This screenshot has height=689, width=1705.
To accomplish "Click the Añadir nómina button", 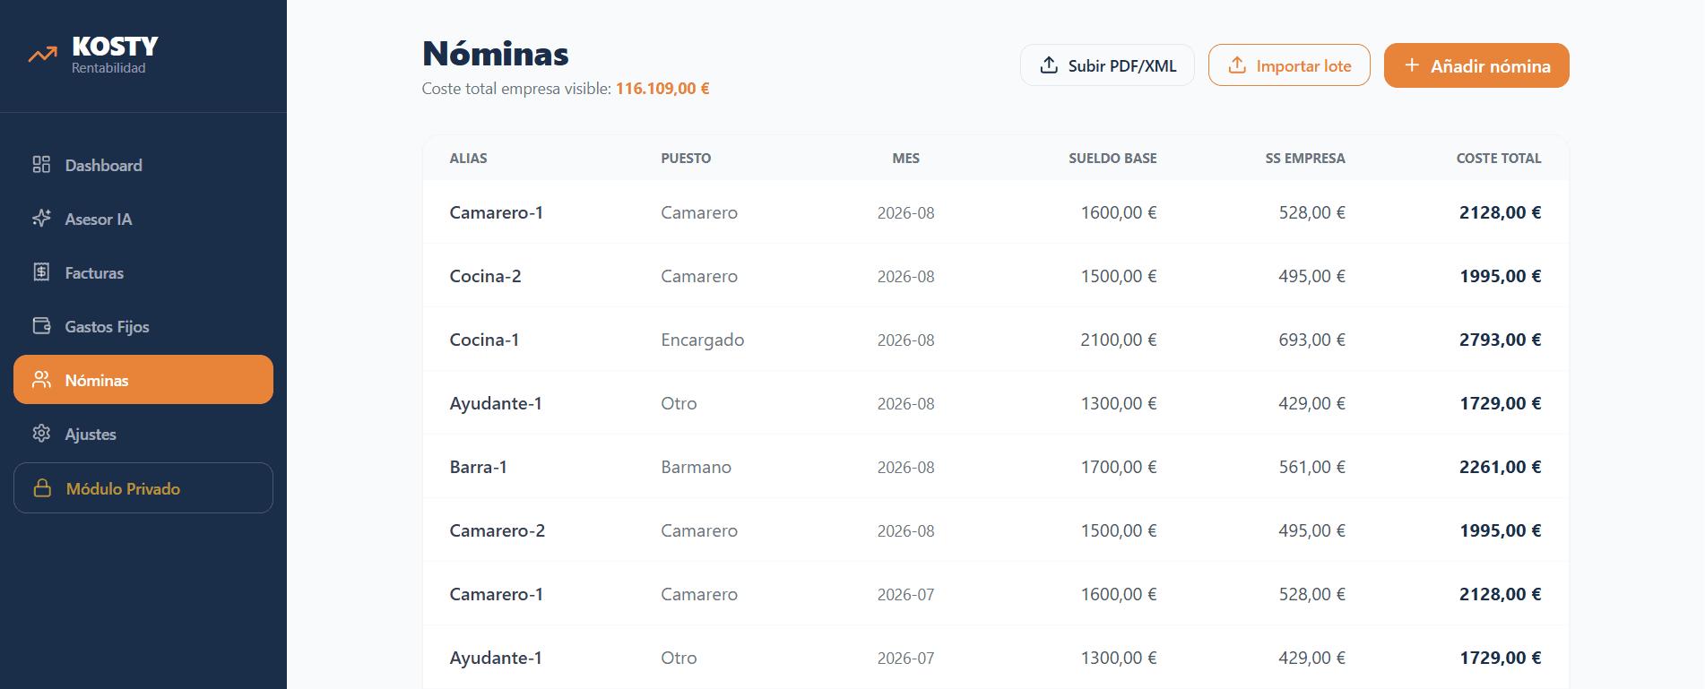I will (1476, 65).
